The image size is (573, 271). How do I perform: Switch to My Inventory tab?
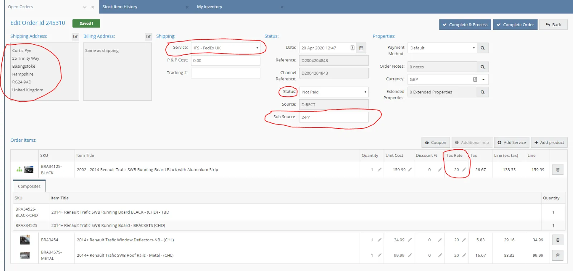pyautogui.click(x=210, y=7)
